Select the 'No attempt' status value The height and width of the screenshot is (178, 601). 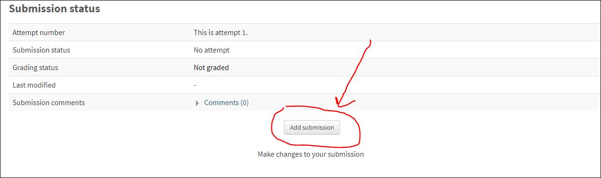click(x=212, y=50)
